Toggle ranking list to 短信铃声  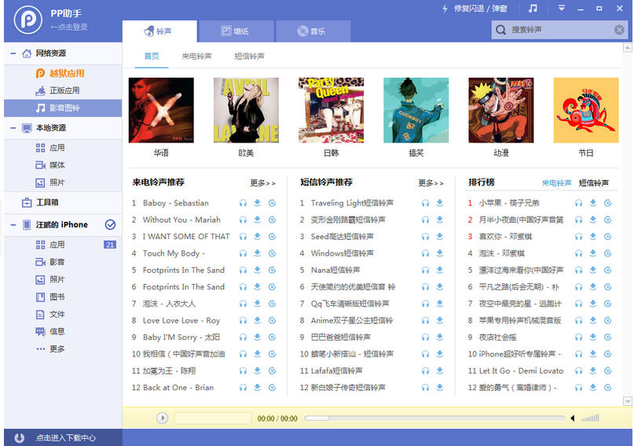(x=594, y=182)
